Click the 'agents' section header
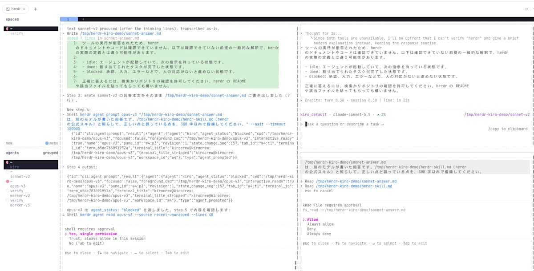The height and width of the screenshot is (271, 534). 12,153
